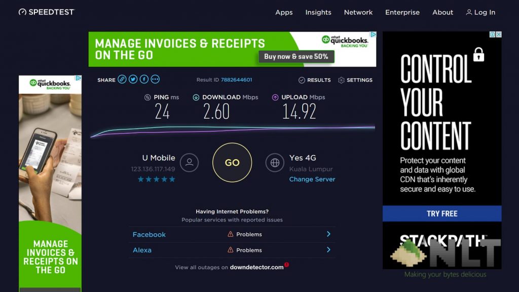Viewport: 519px width, 292px height.
Task: Click red alert badge near downdetector.com
Action: pos(287,265)
